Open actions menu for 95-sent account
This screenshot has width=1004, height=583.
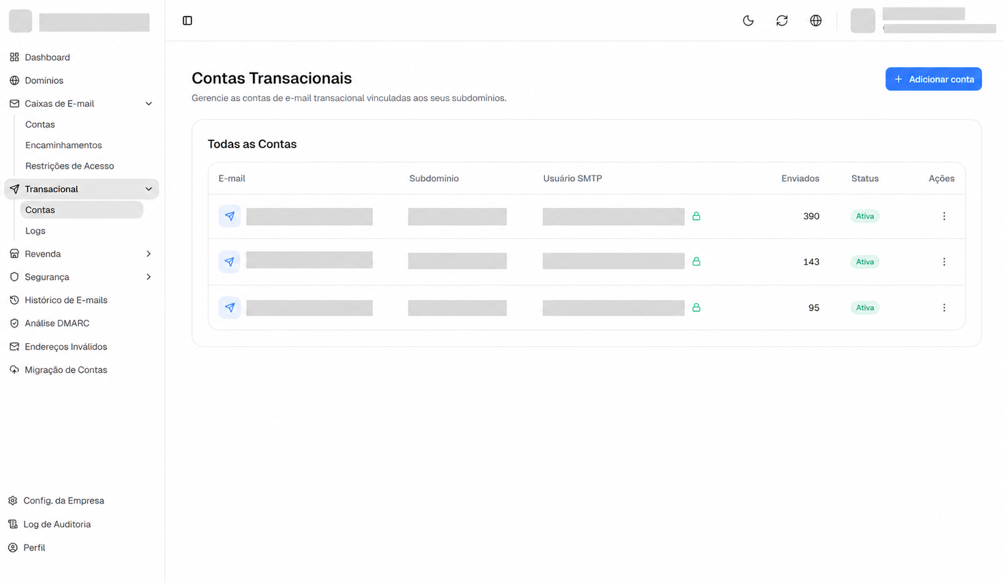tap(944, 308)
